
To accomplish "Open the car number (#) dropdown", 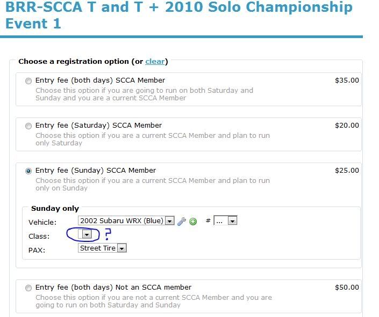I will [225, 220].
